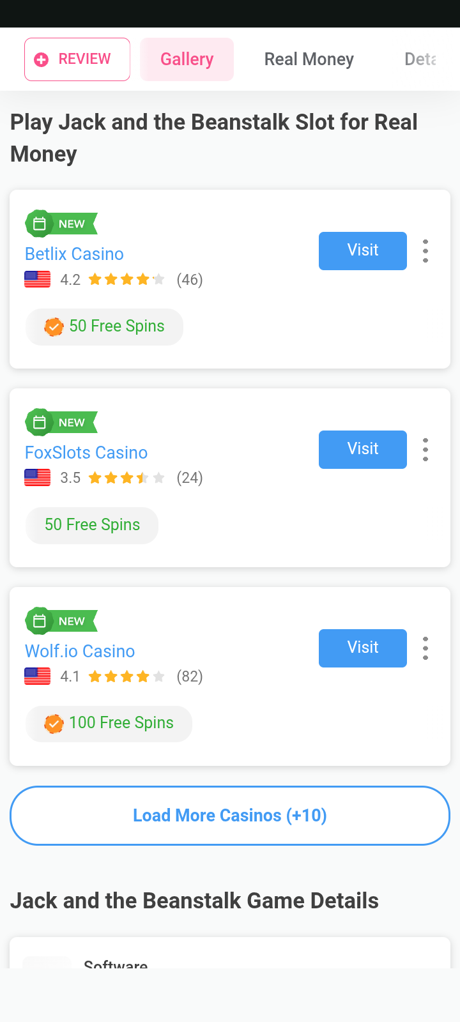Open the FoxSlots Casino three-dot menu
This screenshot has height=1022, width=460.
point(425,450)
